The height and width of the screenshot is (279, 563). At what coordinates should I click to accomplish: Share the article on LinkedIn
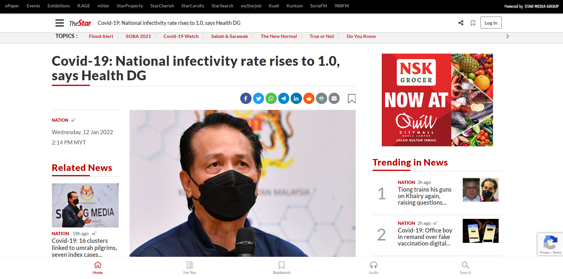coord(296,98)
